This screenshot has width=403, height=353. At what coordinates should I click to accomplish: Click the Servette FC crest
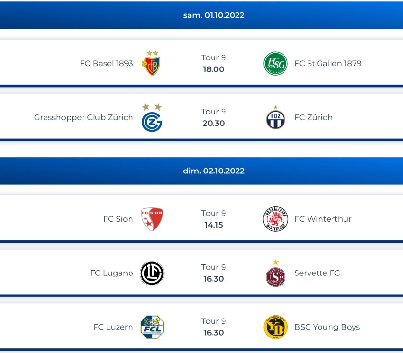click(275, 275)
